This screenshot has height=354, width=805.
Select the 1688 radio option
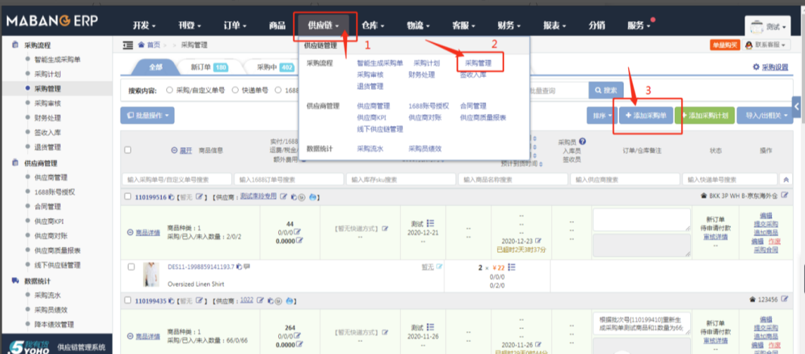pyautogui.click(x=277, y=90)
